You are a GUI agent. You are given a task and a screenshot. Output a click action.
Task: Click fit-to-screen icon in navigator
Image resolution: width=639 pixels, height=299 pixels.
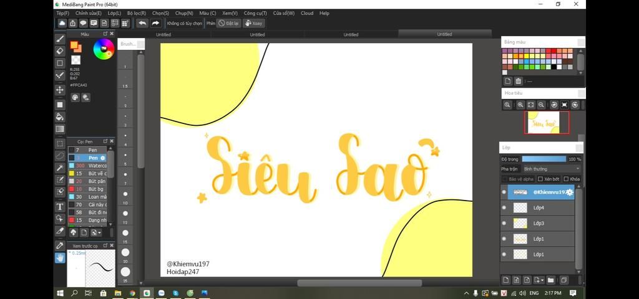[530, 105]
